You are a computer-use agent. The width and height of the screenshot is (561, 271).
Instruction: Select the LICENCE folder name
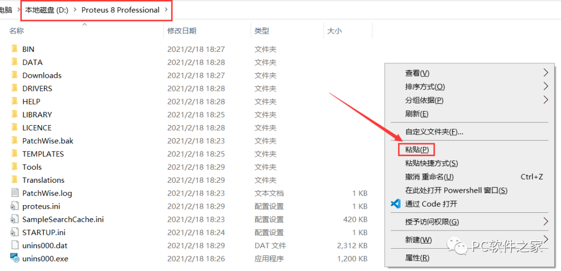tap(37, 128)
